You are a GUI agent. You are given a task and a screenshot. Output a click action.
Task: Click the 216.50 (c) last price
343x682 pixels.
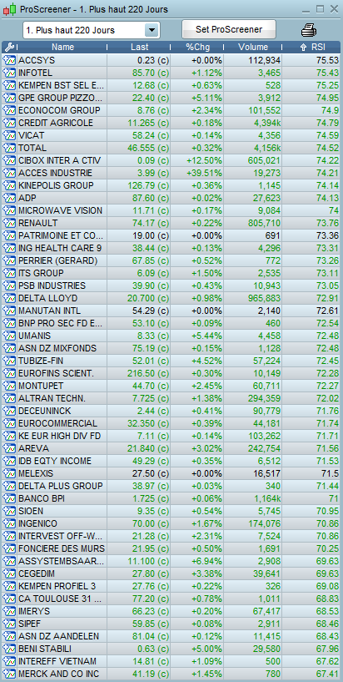(148, 374)
